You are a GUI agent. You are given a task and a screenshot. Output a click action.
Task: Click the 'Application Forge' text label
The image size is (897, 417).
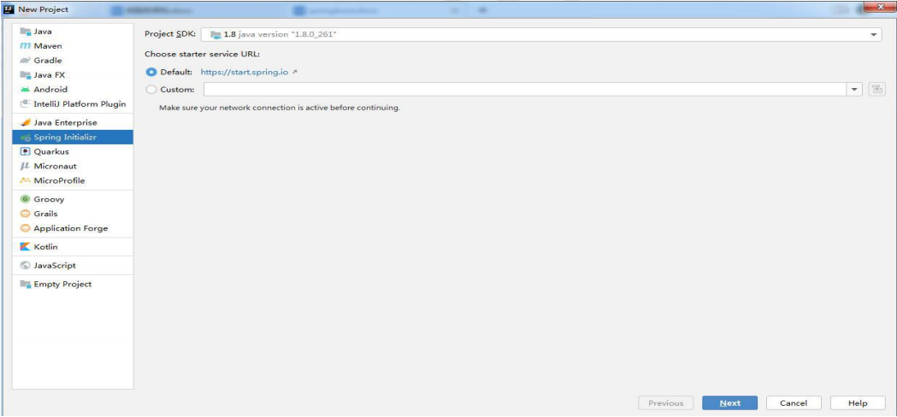click(x=71, y=228)
